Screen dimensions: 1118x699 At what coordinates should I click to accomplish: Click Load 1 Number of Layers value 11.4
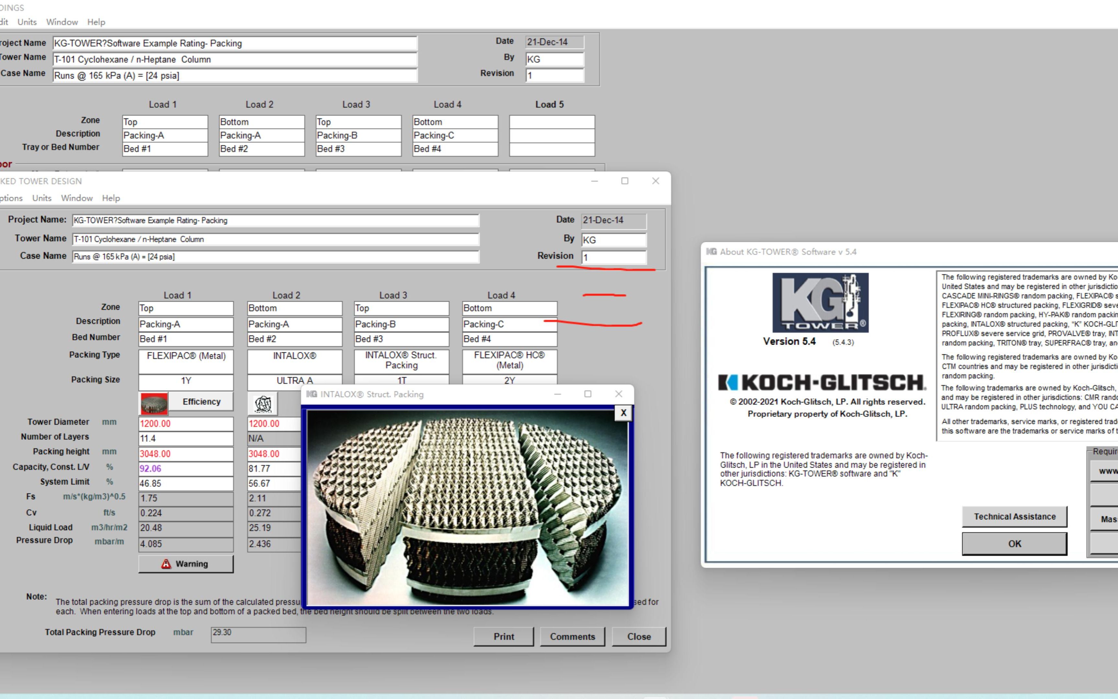pyautogui.click(x=186, y=438)
